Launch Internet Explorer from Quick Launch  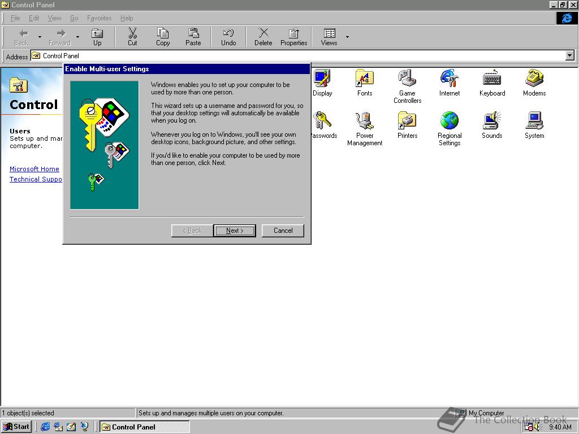coord(45,427)
